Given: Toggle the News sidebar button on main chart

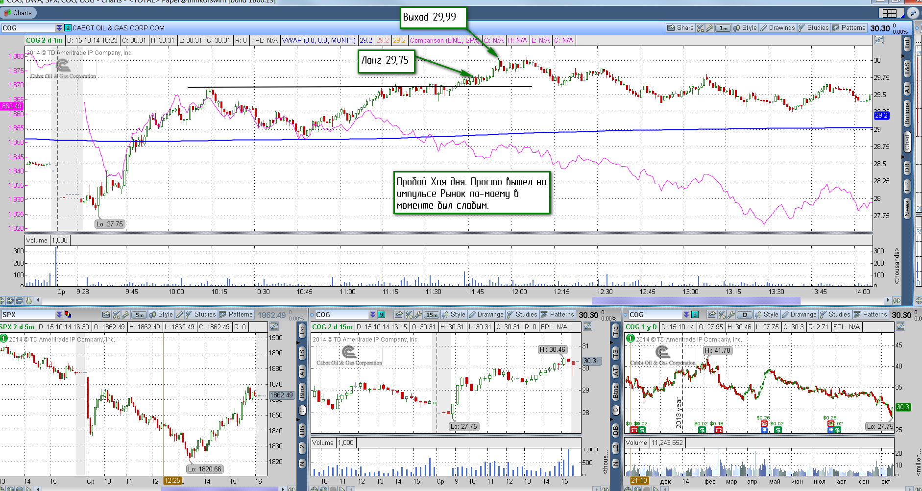Looking at the screenshot, I should [x=907, y=208].
